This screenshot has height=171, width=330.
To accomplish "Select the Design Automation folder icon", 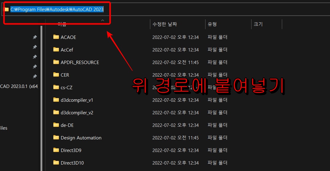I will pyautogui.click(x=56, y=138).
